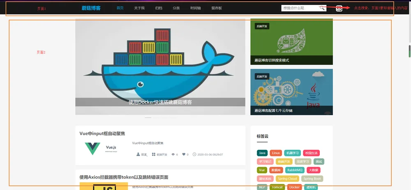Click the JS article thumbnail

pos(104,186)
